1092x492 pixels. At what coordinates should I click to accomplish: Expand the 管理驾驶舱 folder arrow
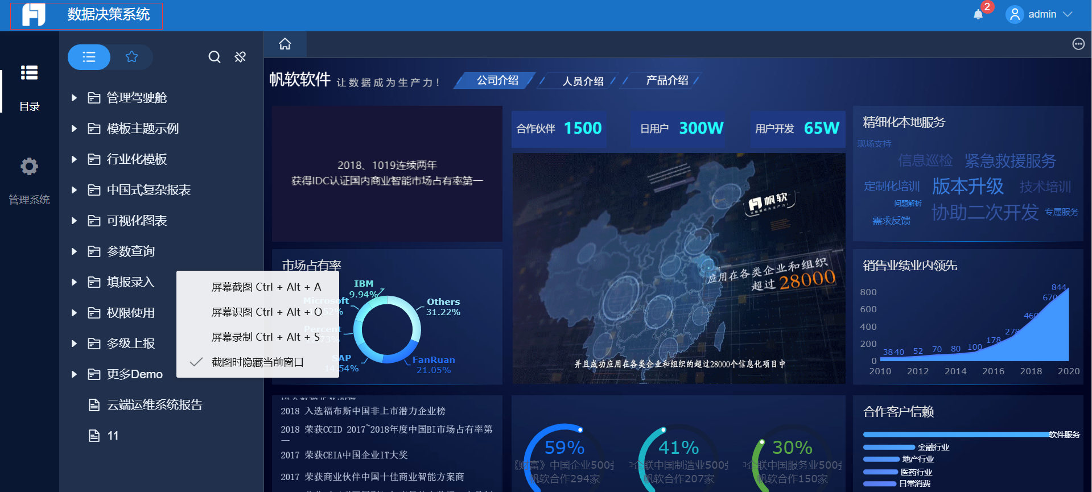coord(74,98)
